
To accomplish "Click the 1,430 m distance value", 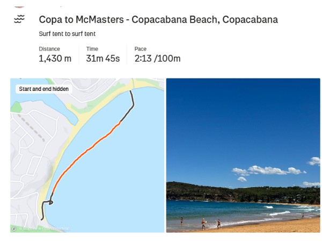I will [55, 59].
